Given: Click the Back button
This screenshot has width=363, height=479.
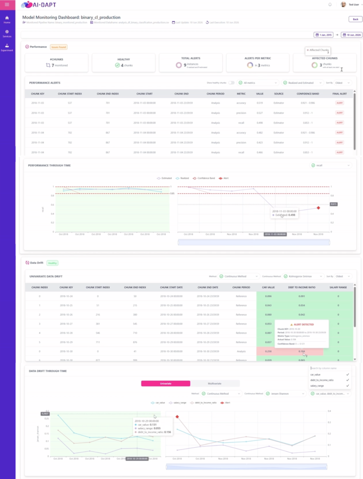Looking at the screenshot, I should pyautogui.click(x=356, y=19).
